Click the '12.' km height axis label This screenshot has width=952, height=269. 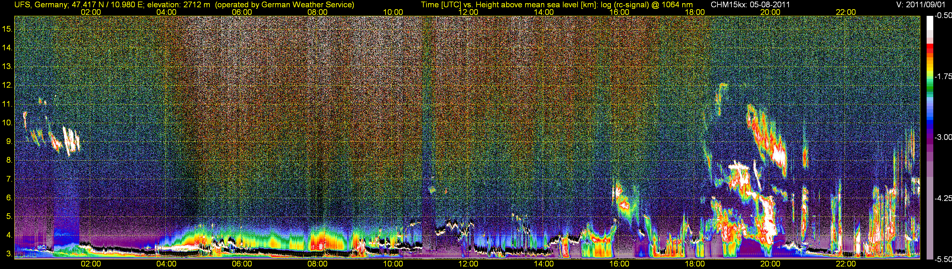click(7, 85)
